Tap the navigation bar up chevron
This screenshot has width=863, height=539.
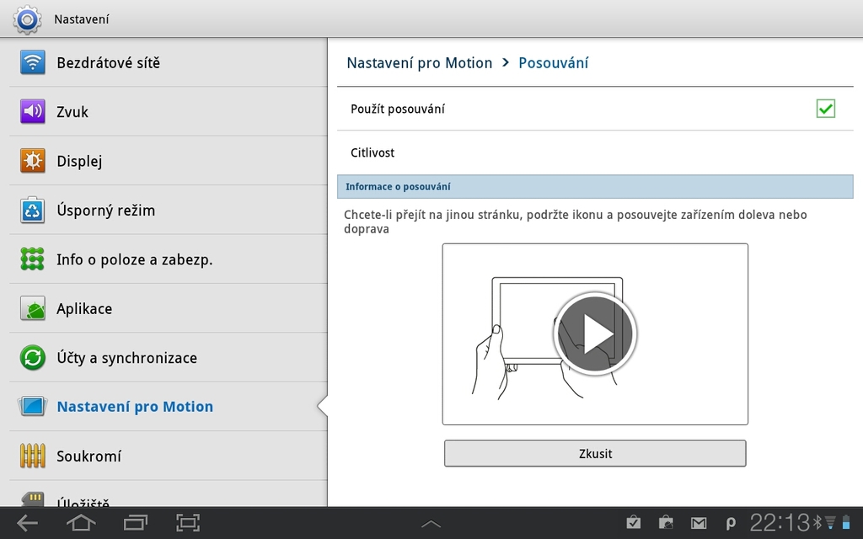[x=431, y=523]
